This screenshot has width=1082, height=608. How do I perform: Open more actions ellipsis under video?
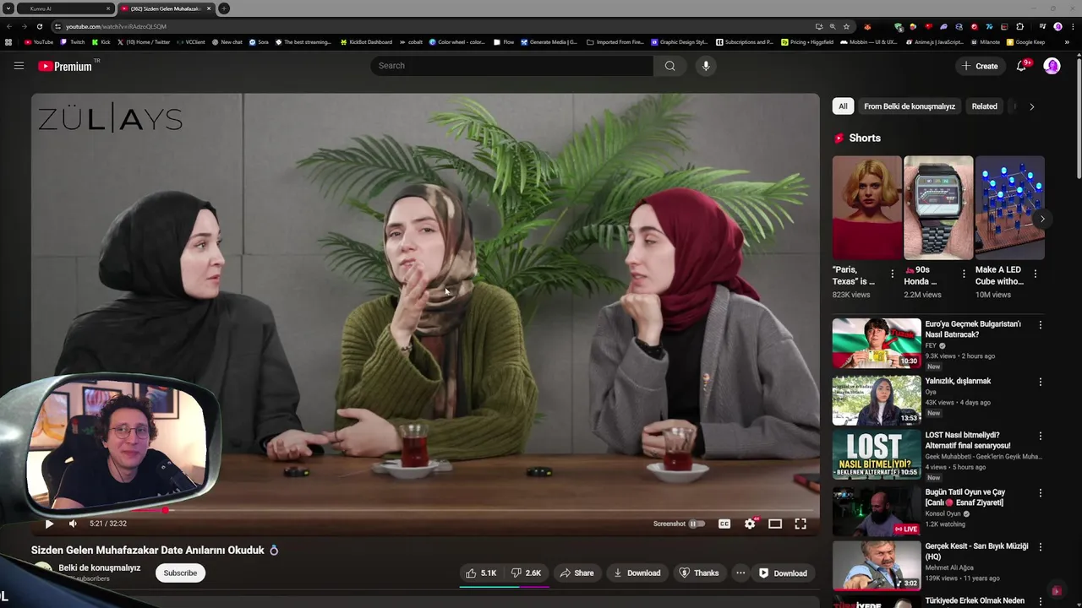click(740, 573)
